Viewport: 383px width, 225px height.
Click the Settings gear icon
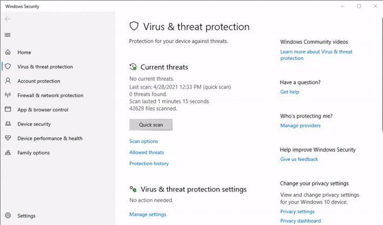pyautogui.click(x=7, y=216)
